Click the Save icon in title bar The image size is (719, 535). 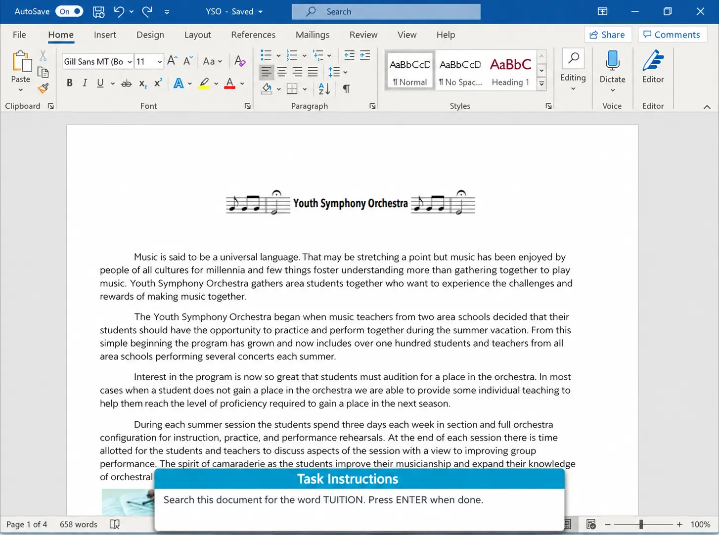pos(99,11)
